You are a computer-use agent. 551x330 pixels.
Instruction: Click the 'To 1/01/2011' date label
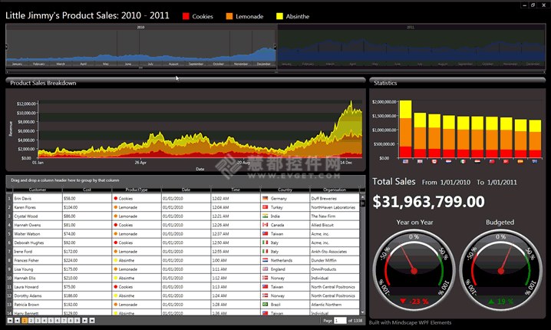coord(497,183)
